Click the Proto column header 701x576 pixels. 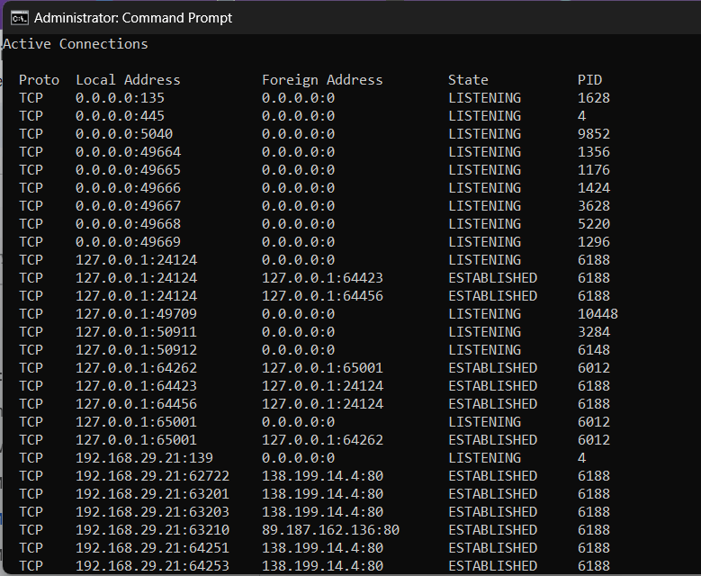(39, 80)
